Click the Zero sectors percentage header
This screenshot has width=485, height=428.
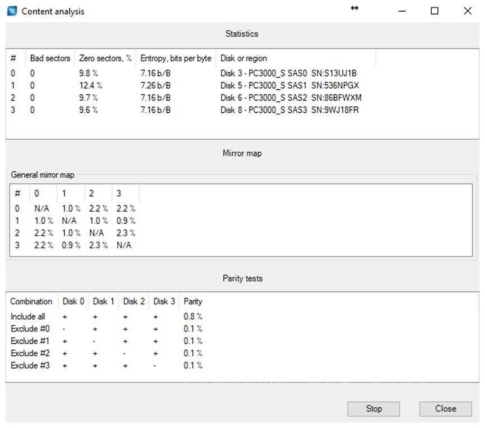pos(105,58)
